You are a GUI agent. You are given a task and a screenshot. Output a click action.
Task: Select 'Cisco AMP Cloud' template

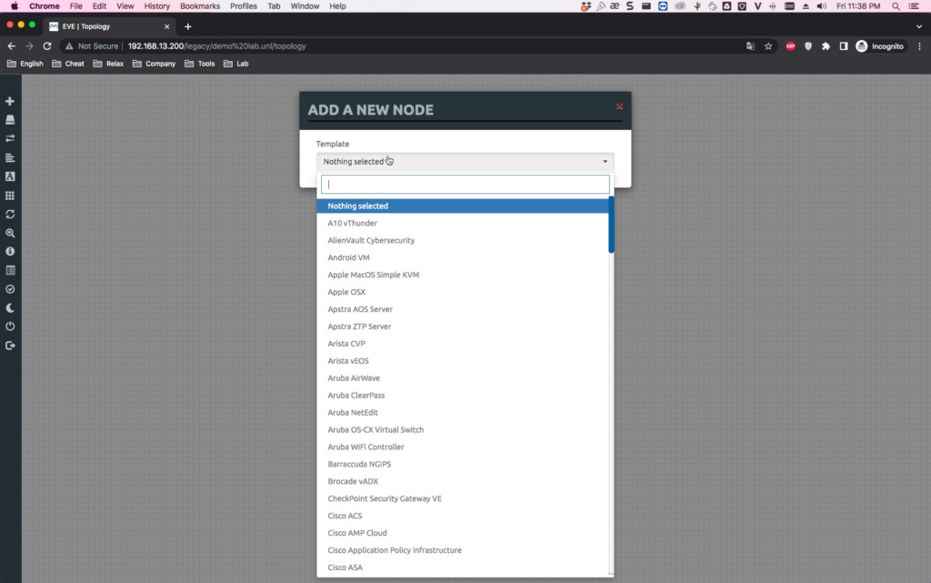[462, 533]
